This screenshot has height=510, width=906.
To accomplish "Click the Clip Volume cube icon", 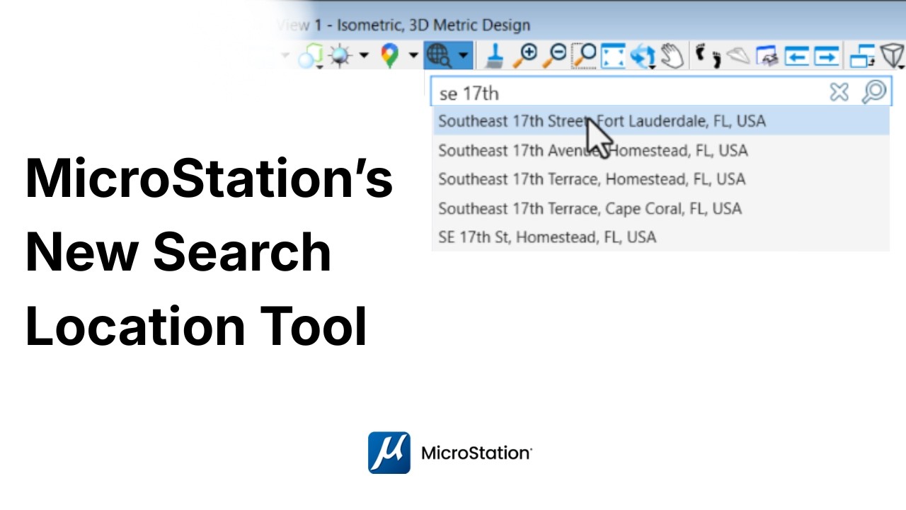I will point(894,56).
